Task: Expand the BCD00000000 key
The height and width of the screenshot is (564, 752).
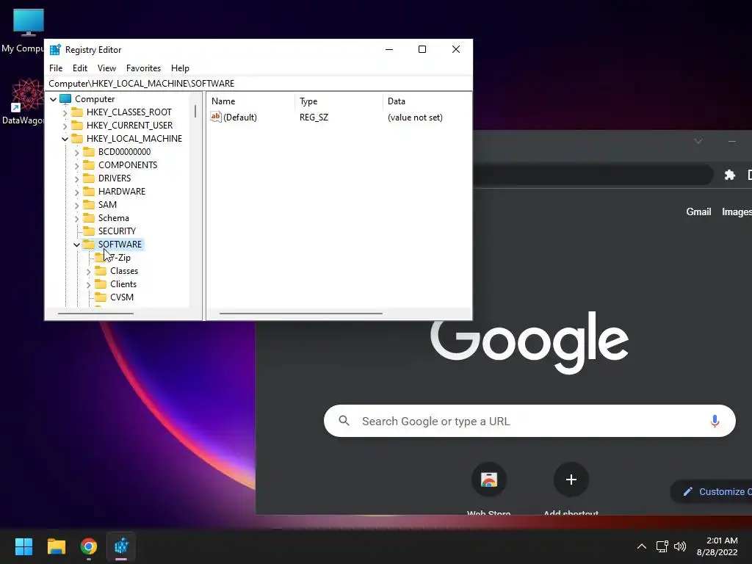Action: pyautogui.click(x=76, y=153)
